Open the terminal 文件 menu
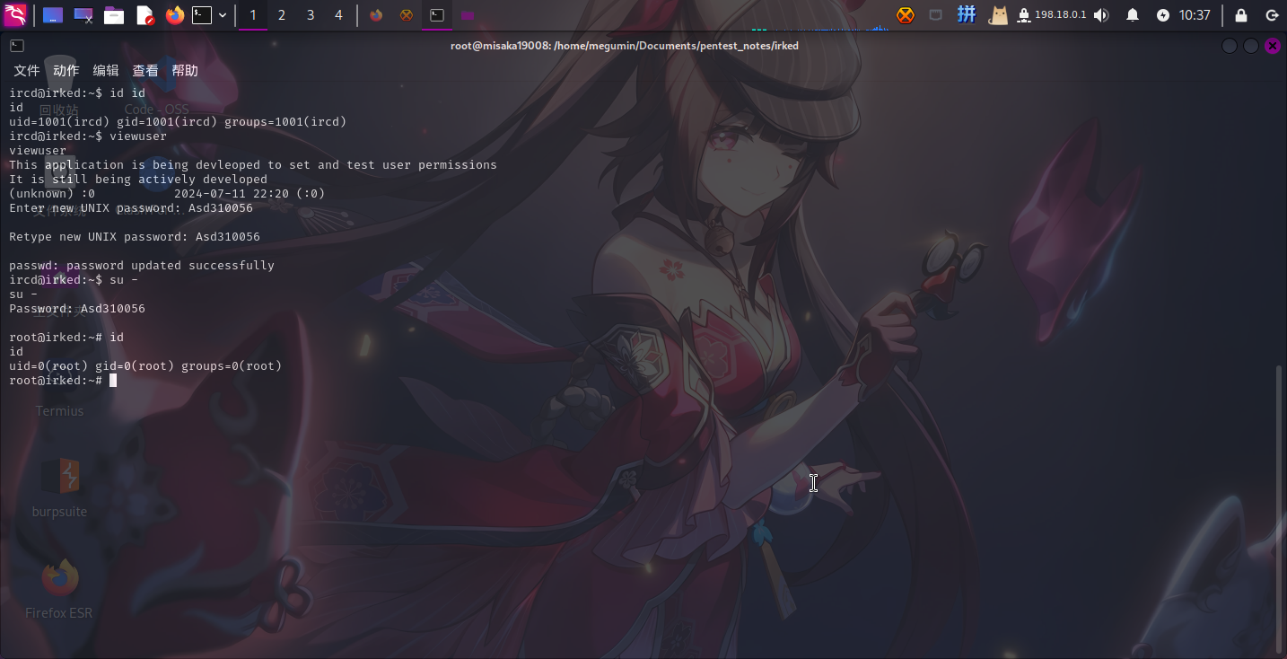 pyautogui.click(x=27, y=70)
